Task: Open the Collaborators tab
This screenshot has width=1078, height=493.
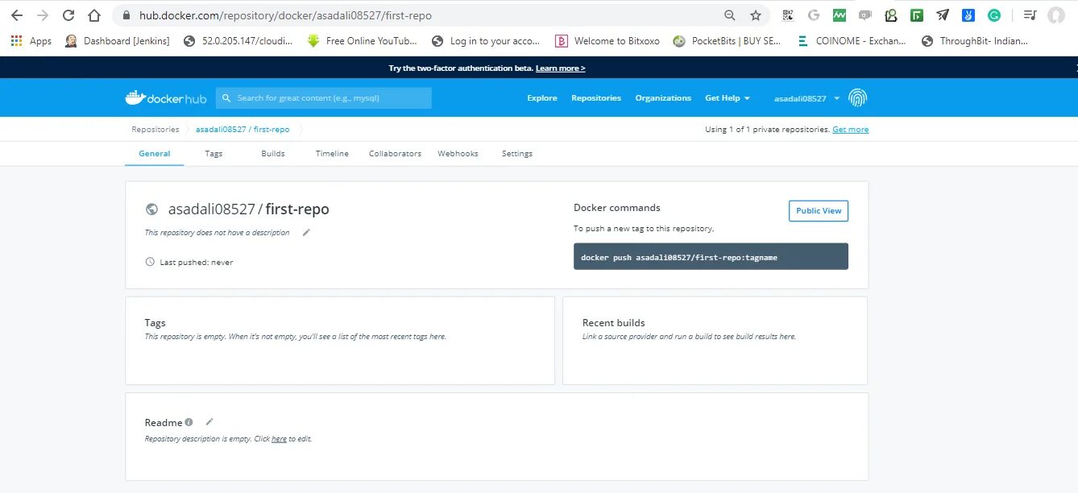Action: tap(395, 153)
